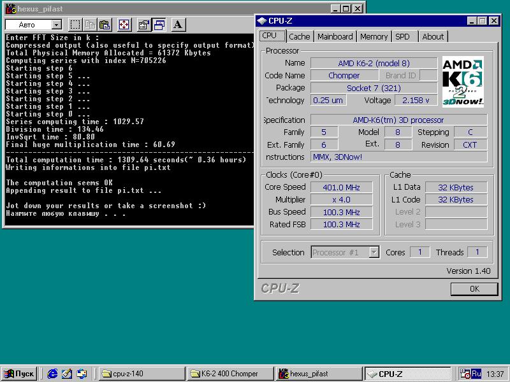Click the 'Version 1.40' label
510x382 pixels.
pyautogui.click(x=469, y=271)
